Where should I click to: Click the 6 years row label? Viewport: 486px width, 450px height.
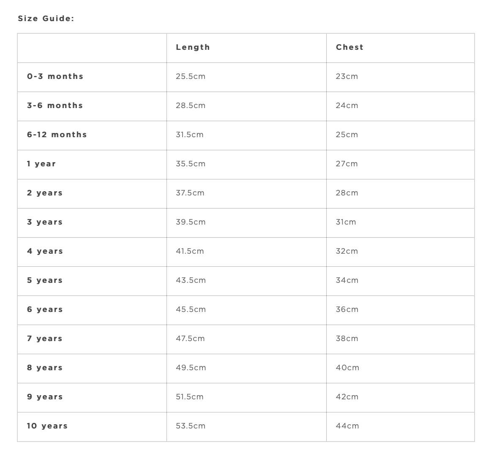pyautogui.click(x=45, y=309)
